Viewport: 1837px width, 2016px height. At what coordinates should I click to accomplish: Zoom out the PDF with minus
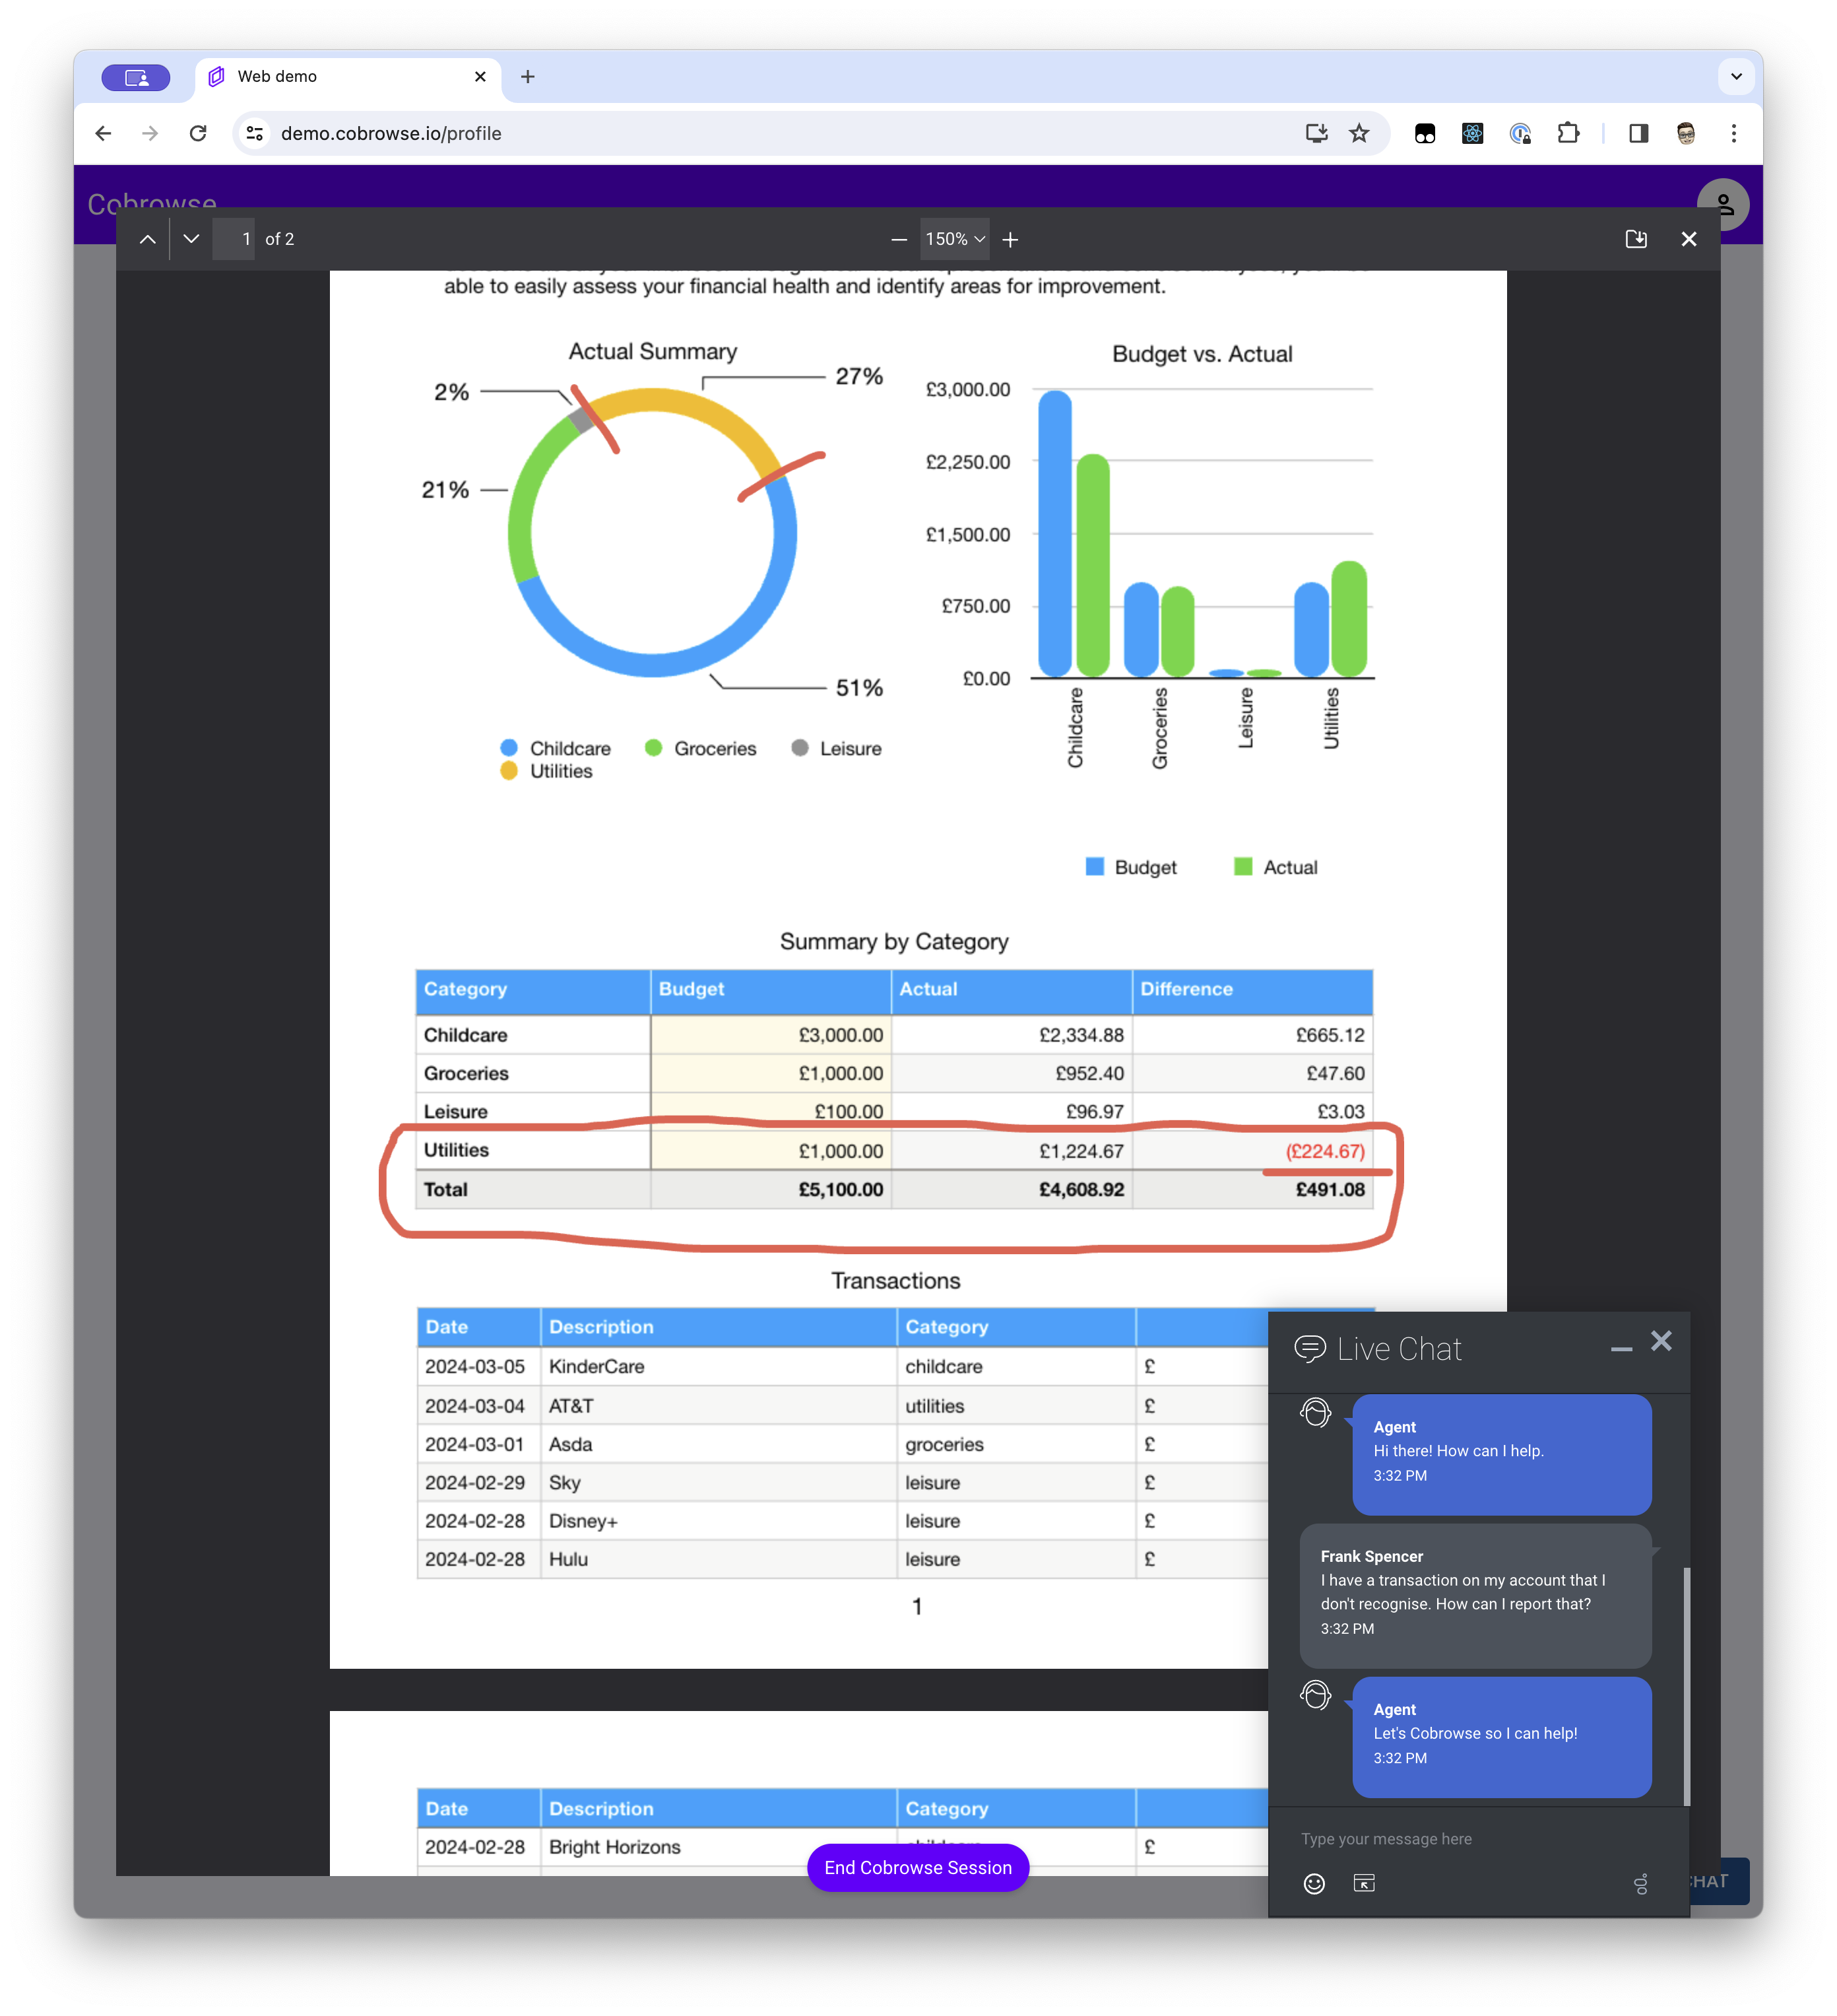point(899,240)
